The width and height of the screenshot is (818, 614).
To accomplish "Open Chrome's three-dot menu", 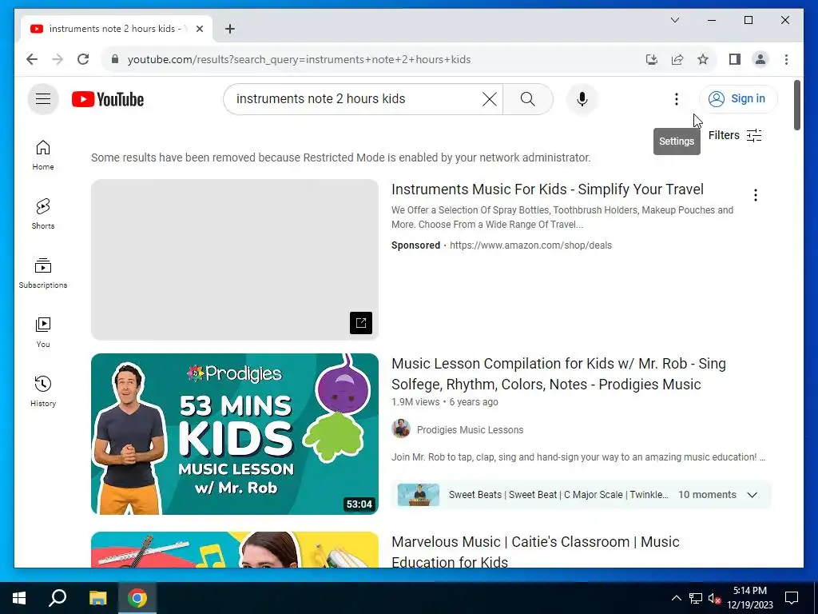I will (x=786, y=59).
